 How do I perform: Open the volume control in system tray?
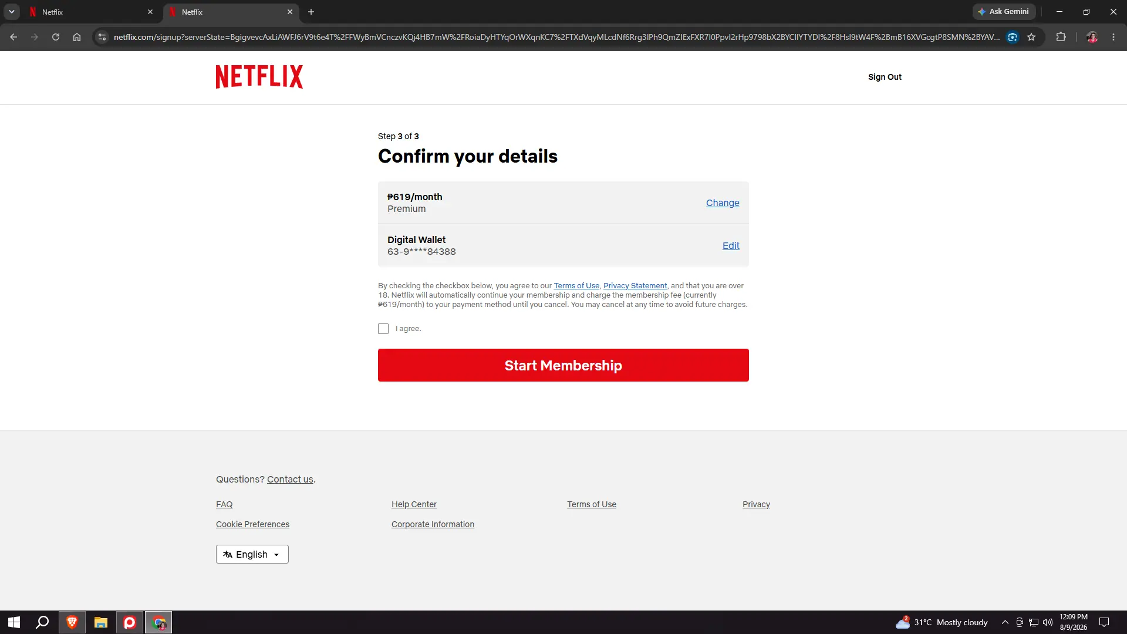1048,622
